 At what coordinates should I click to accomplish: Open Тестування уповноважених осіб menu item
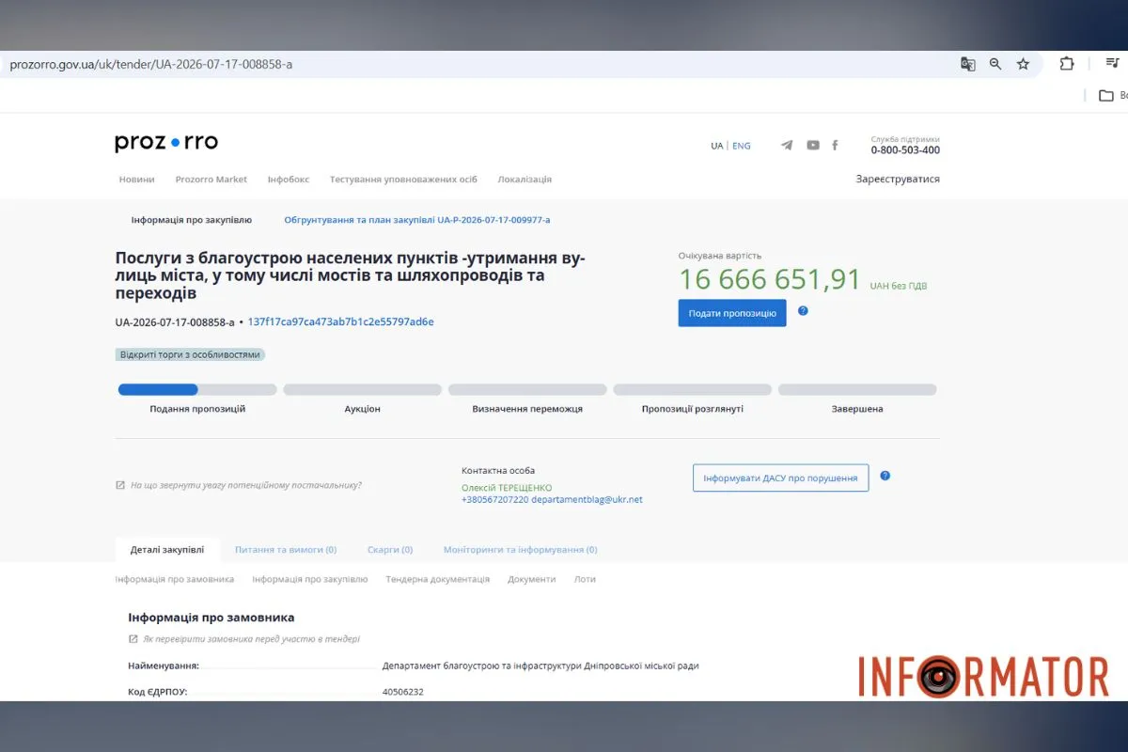click(x=403, y=180)
